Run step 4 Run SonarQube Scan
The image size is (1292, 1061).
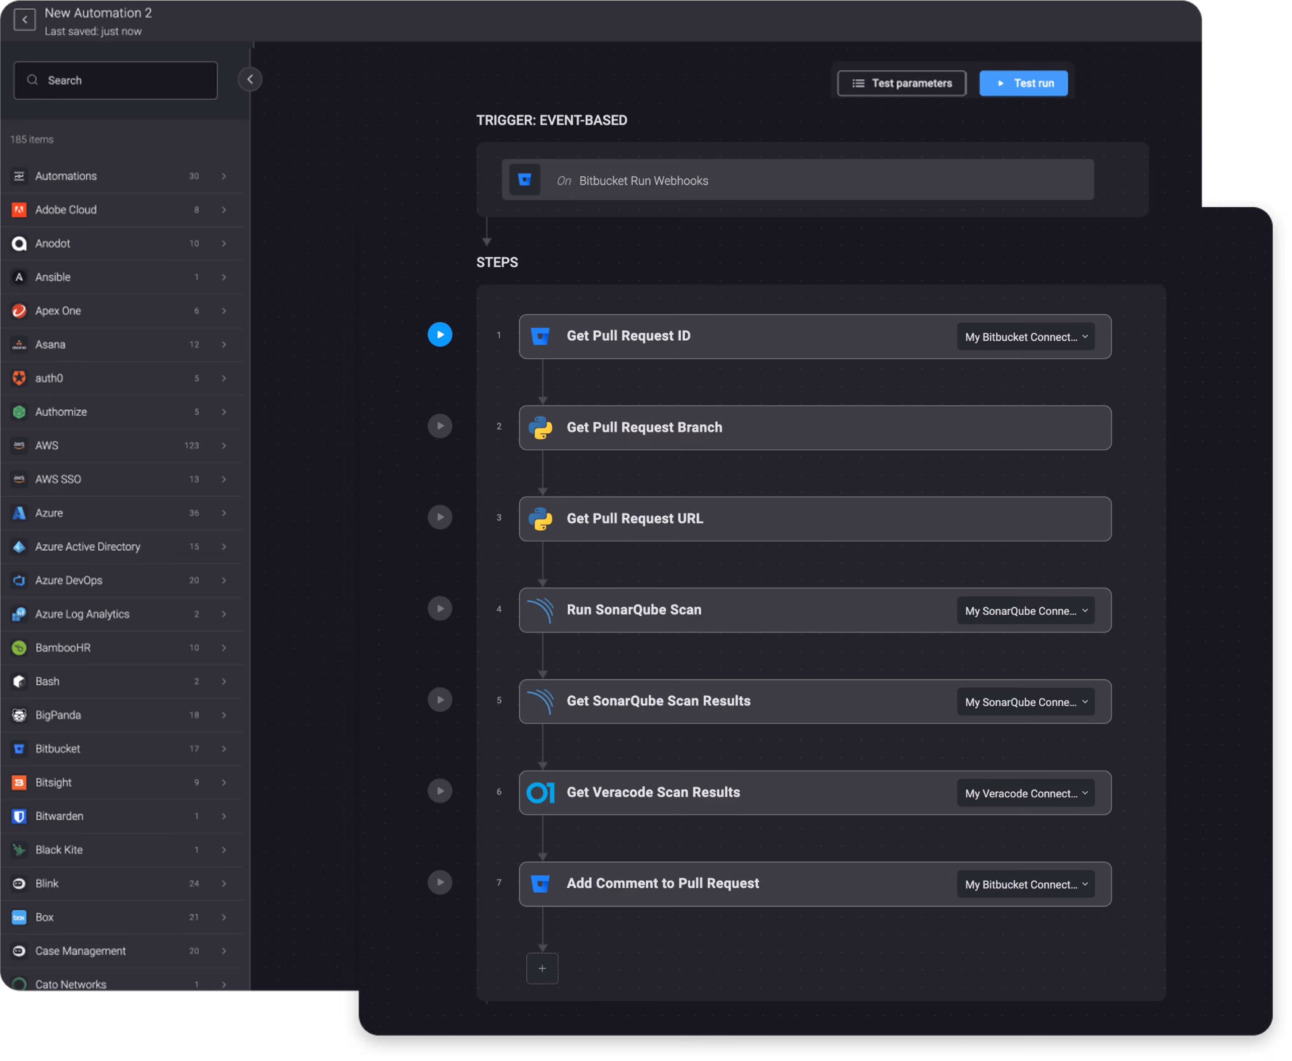tap(440, 609)
